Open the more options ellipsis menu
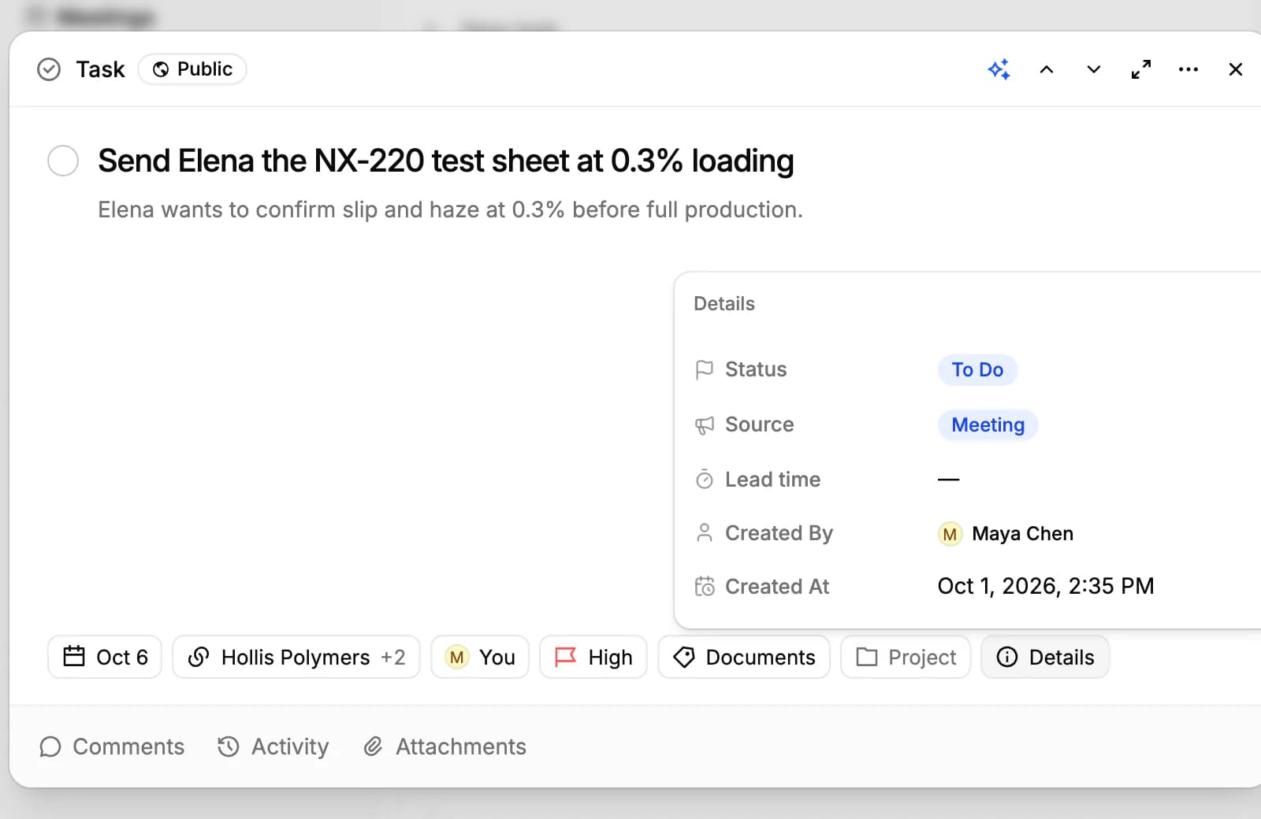1261x819 pixels. 1188,69
